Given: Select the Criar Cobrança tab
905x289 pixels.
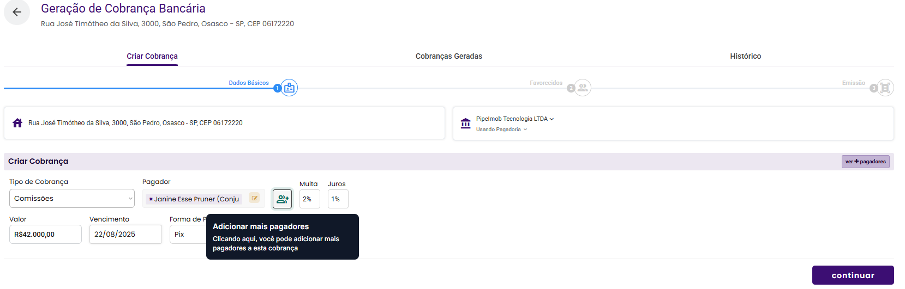Looking at the screenshot, I should (x=152, y=56).
